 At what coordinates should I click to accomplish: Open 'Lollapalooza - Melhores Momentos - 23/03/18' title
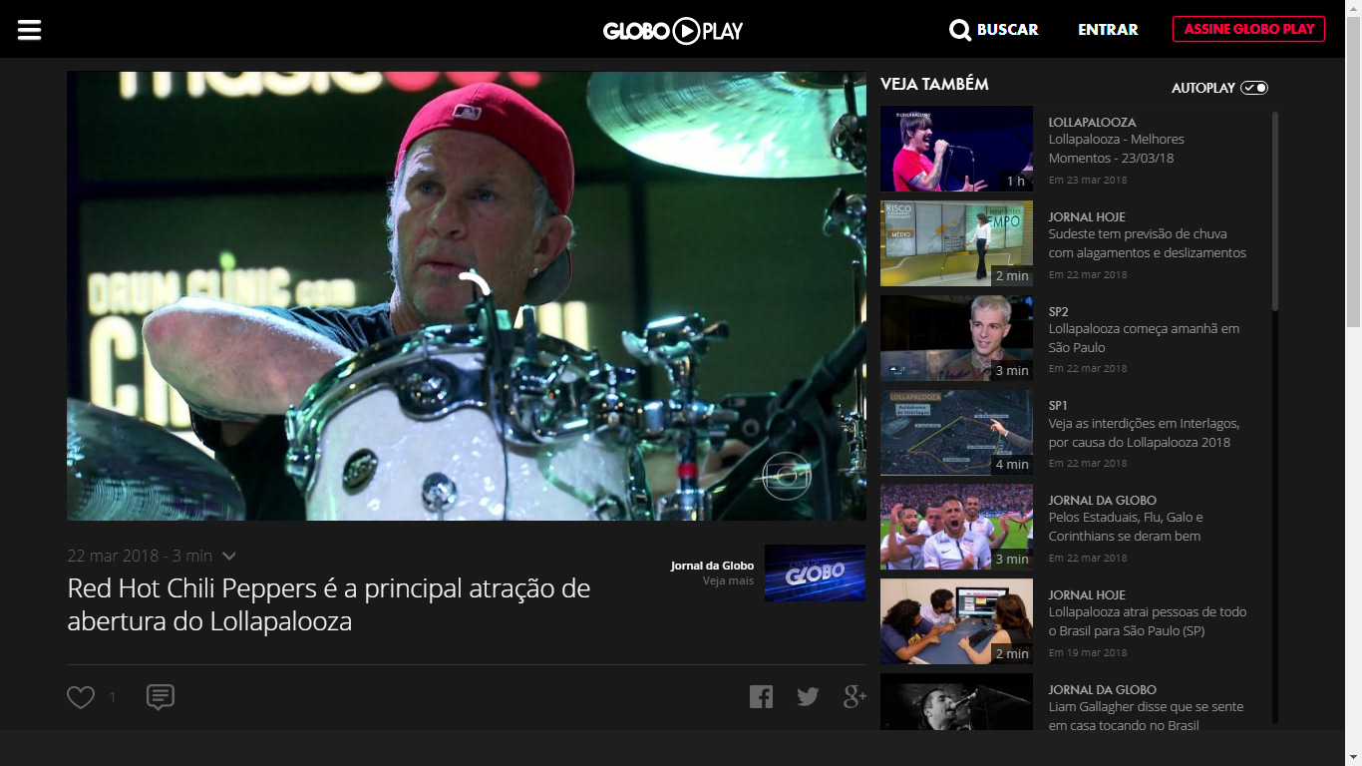point(1117,149)
